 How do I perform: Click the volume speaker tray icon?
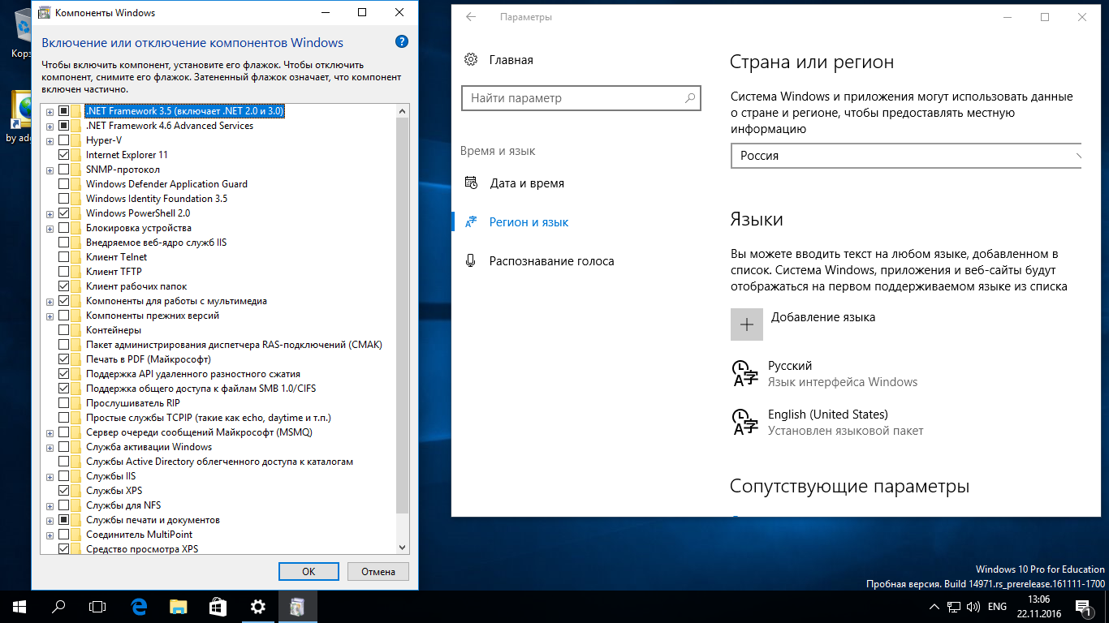(x=973, y=606)
